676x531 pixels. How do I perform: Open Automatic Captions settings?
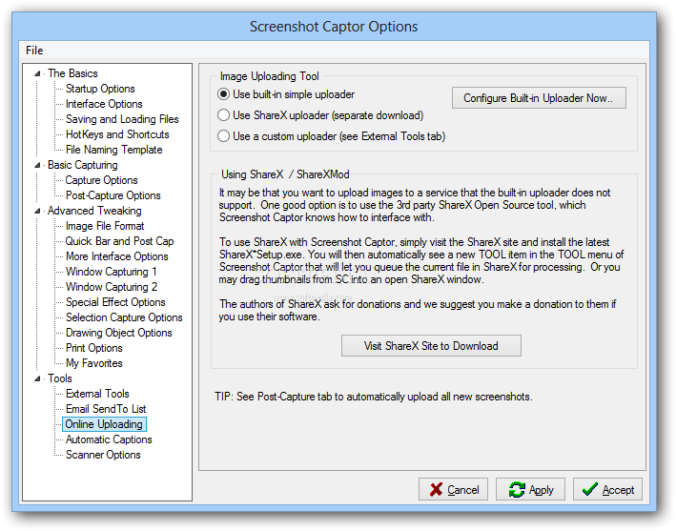click(x=109, y=439)
